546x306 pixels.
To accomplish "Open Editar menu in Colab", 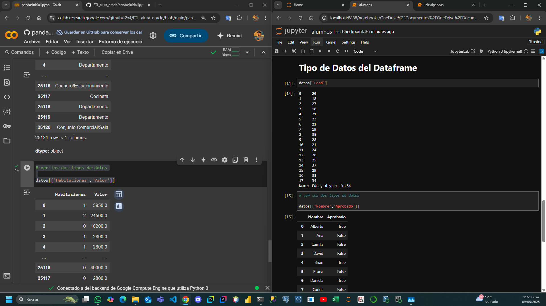I will pyautogui.click(x=52, y=42).
